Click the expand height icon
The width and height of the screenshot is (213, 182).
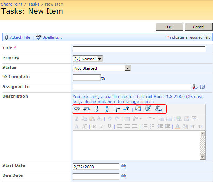click(x=97, y=109)
